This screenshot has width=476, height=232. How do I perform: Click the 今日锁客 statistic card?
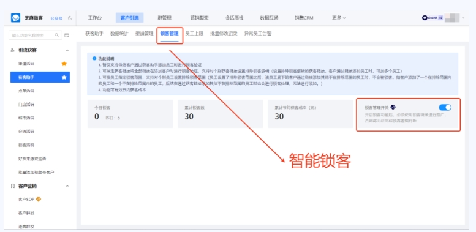coord(130,114)
